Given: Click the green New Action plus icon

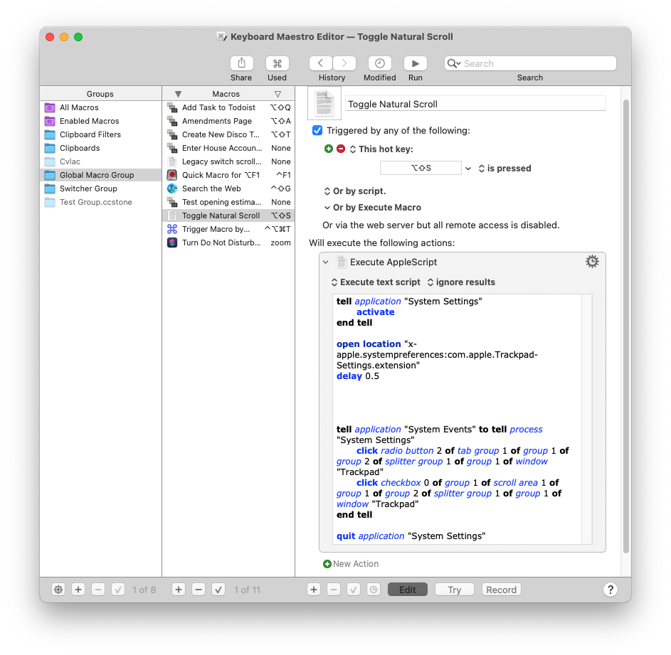Looking at the screenshot, I should (327, 564).
